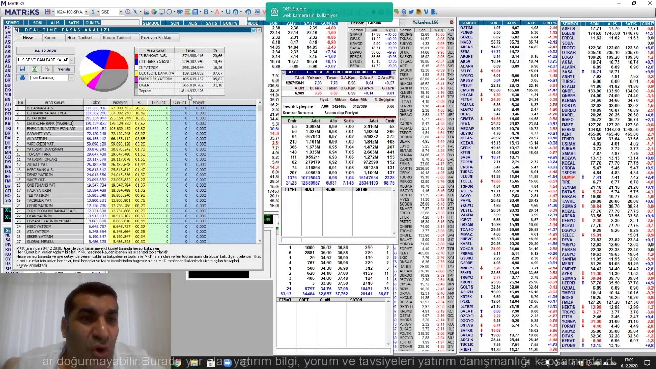
Task: Click the takas distribution pie chart
Action: [x=104, y=70]
